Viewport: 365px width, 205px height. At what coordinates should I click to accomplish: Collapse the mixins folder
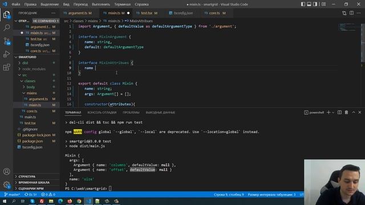36,93
